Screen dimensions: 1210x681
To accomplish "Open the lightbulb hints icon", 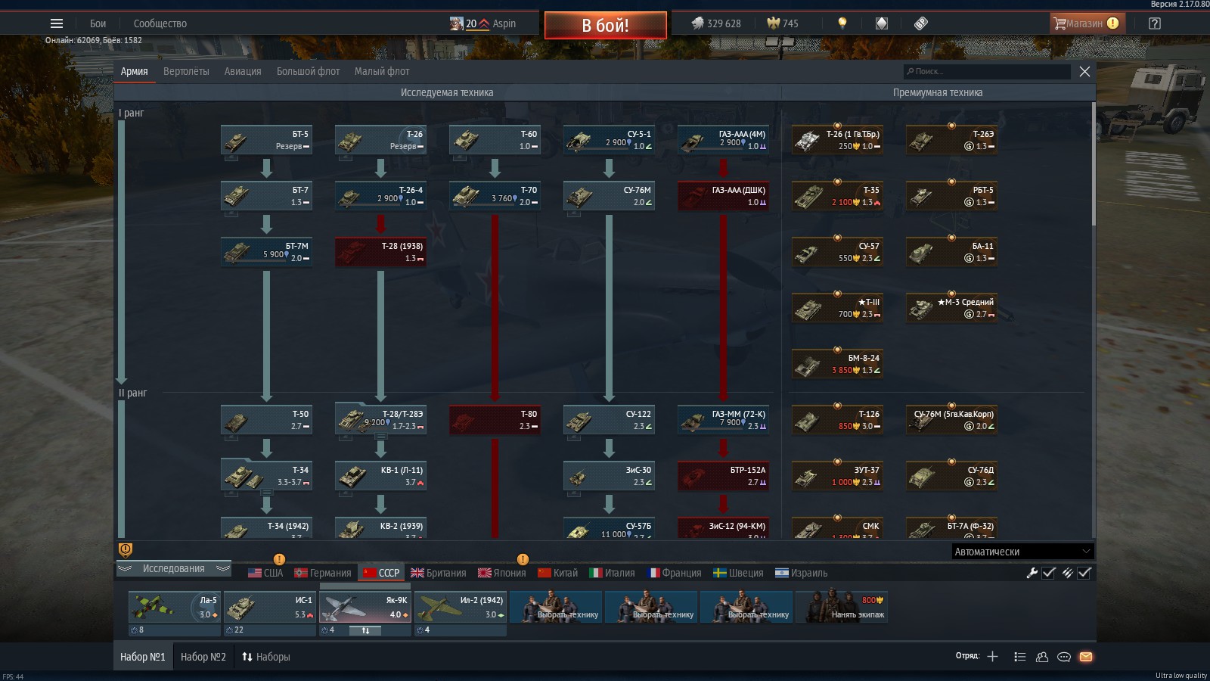I will (842, 23).
